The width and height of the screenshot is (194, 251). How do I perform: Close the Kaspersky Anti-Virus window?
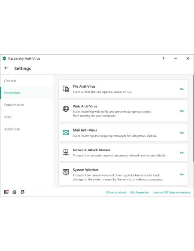[x=188, y=58]
